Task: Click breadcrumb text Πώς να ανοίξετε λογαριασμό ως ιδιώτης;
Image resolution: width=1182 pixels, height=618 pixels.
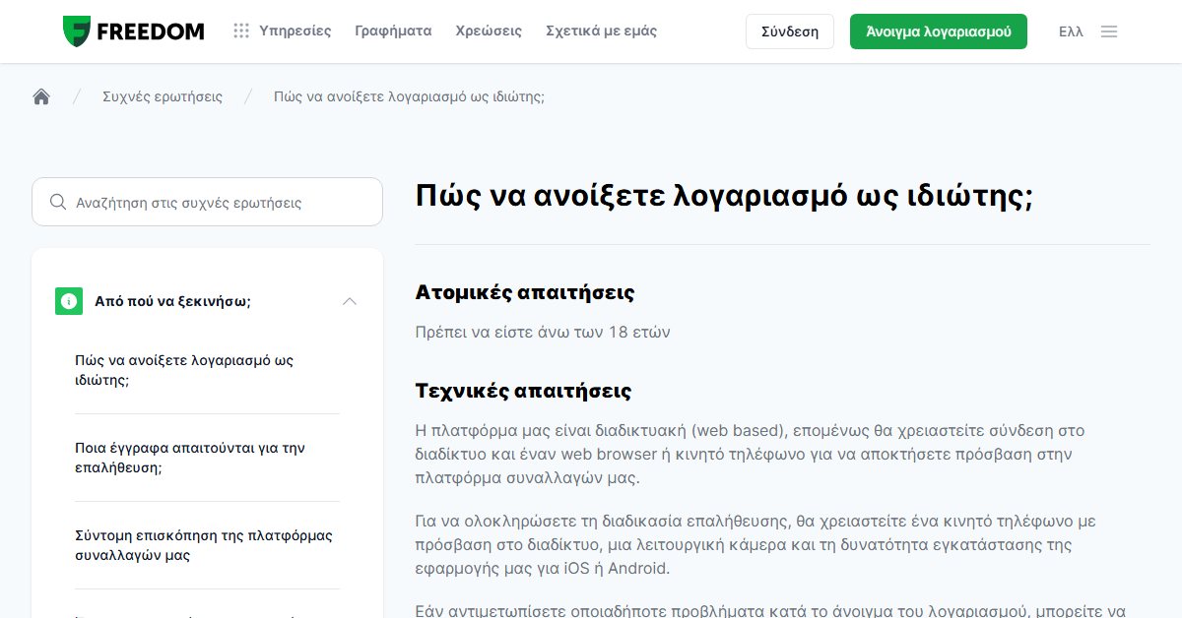Action: pyautogui.click(x=409, y=96)
